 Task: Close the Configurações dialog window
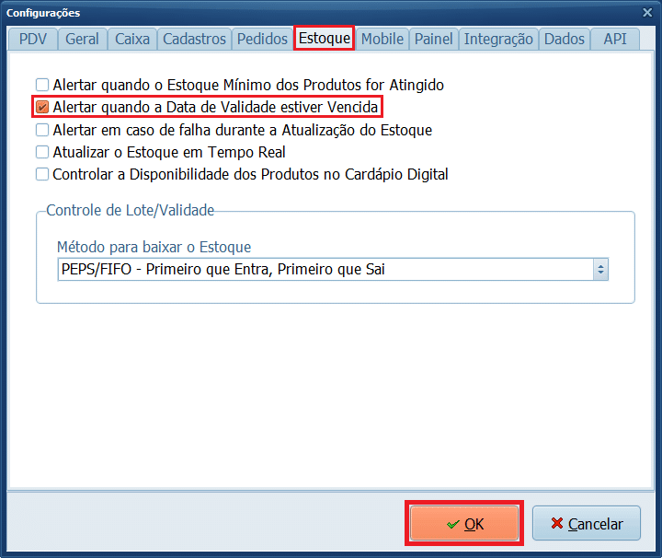pyautogui.click(x=647, y=13)
